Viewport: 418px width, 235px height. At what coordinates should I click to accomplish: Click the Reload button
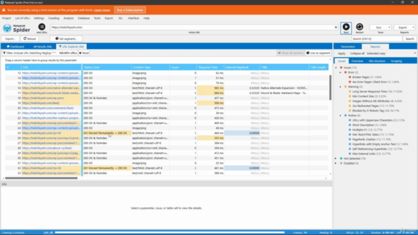tap(29, 39)
